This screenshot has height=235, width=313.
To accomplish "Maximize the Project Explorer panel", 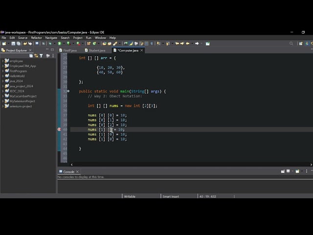I will [52, 49].
